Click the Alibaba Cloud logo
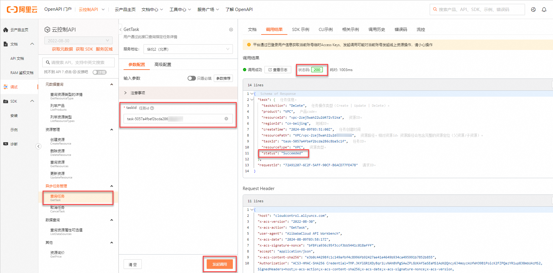553x273 pixels. click(x=22, y=9)
